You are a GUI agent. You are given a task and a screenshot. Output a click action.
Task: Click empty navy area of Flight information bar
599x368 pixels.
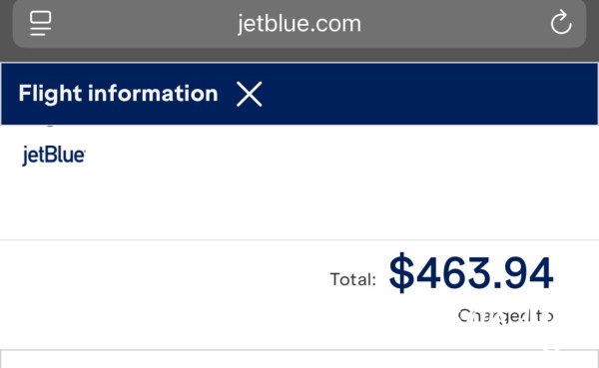click(x=428, y=94)
